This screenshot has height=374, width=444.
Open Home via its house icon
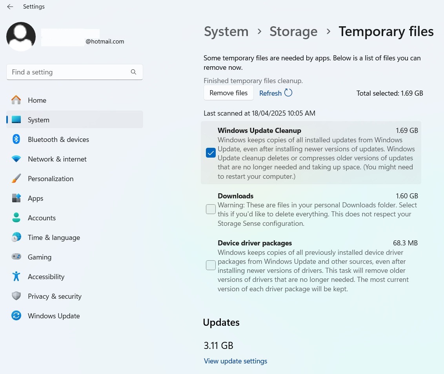tap(16, 100)
